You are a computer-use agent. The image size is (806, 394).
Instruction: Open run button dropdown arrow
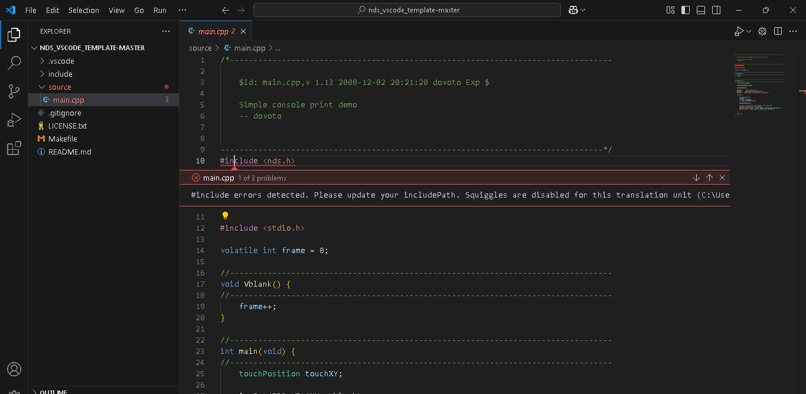(x=749, y=31)
